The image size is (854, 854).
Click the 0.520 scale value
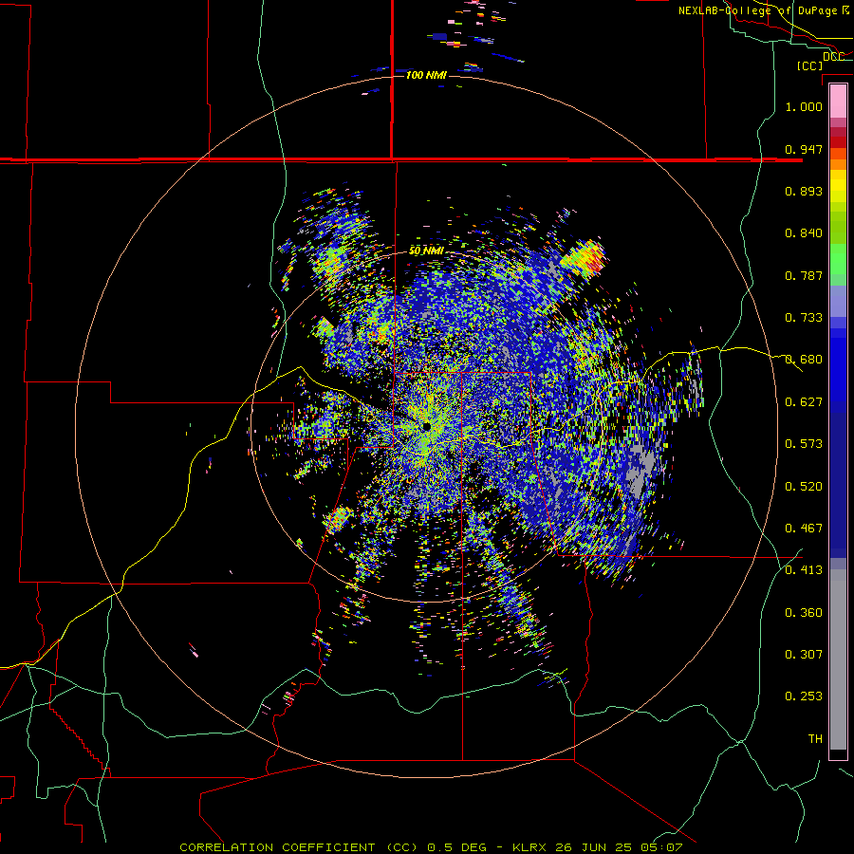pyautogui.click(x=804, y=487)
